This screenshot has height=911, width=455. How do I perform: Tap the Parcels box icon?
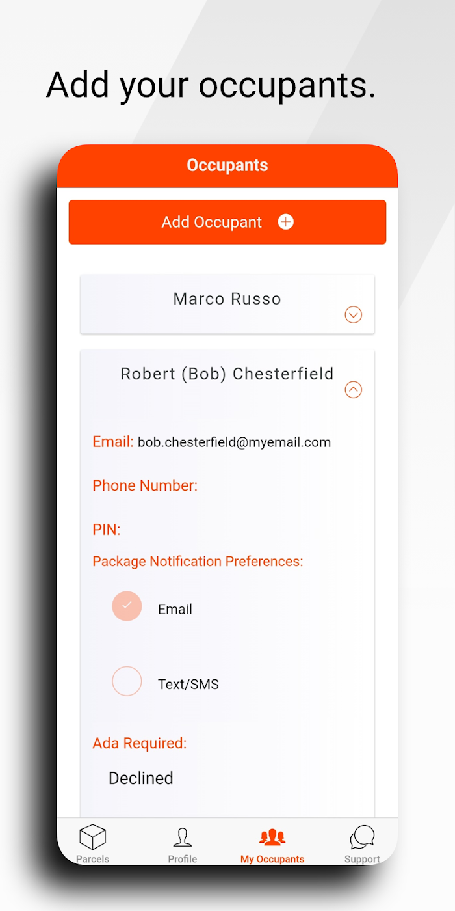pyautogui.click(x=92, y=837)
